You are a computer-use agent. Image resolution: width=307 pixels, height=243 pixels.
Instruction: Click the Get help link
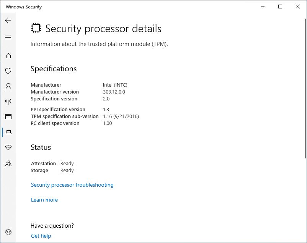coord(41,236)
